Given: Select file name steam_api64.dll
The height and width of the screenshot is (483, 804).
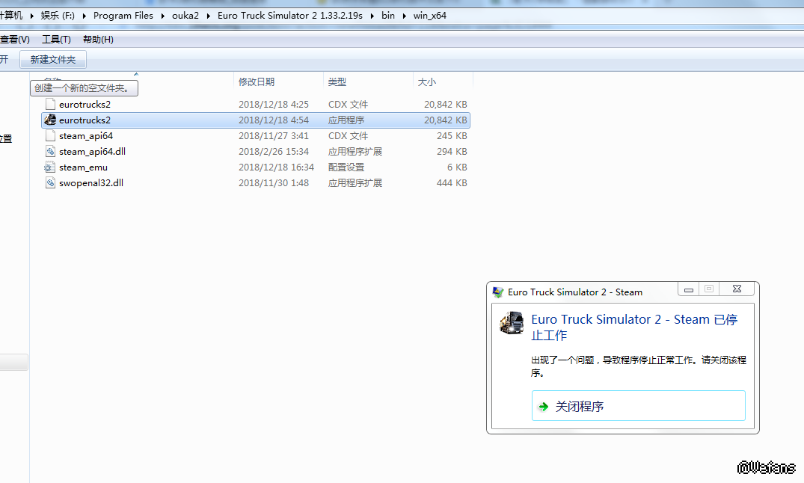Looking at the screenshot, I should pos(92,151).
